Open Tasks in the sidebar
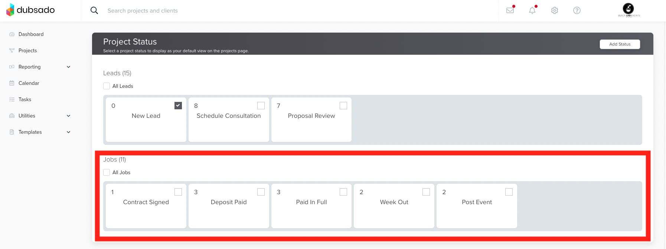This screenshot has height=249, width=666. [x=25, y=99]
